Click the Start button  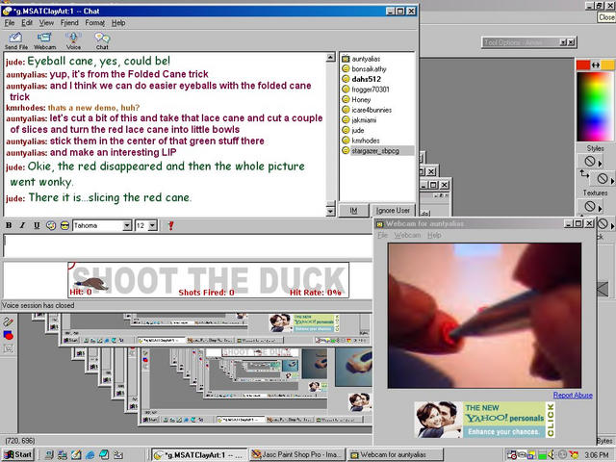point(18,454)
